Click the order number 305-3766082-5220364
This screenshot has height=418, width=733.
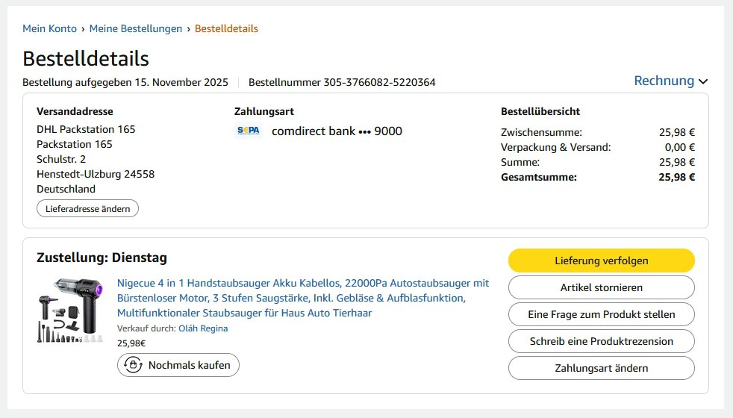(x=379, y=82)
